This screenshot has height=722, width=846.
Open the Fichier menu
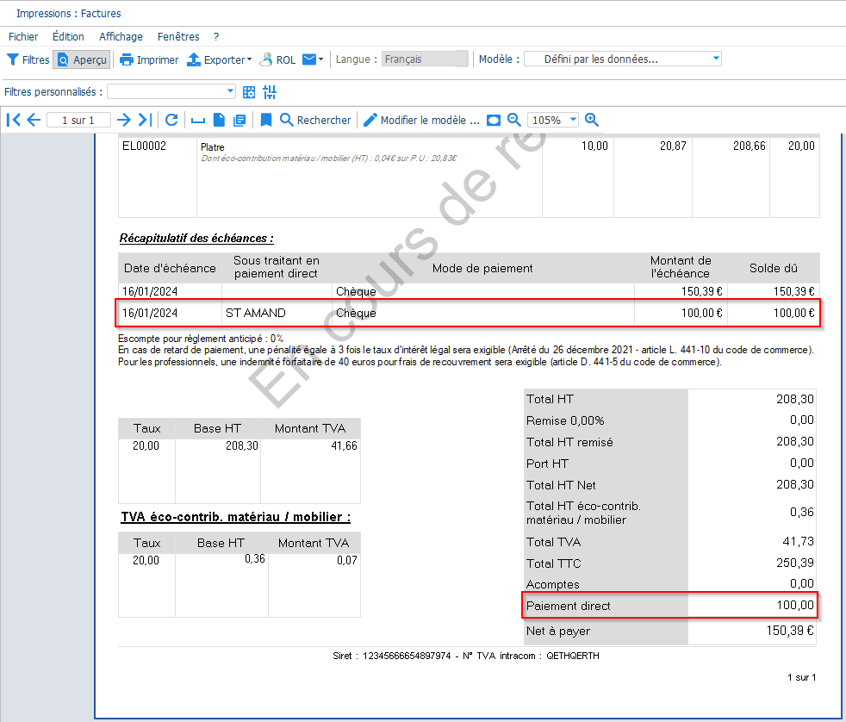coord(23,37)
